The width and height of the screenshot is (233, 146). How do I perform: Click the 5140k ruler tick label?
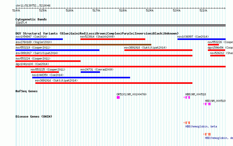(16, 10)
